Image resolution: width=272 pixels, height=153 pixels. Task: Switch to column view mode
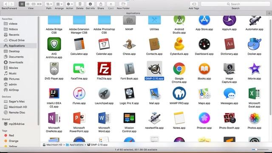[x=34, y=4]
